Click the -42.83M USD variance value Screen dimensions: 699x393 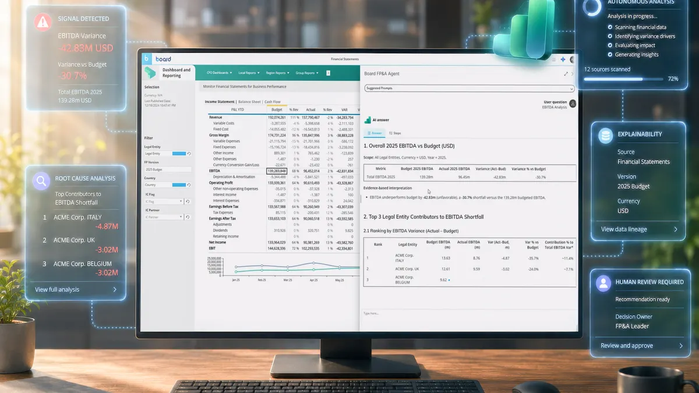point(85,48)
